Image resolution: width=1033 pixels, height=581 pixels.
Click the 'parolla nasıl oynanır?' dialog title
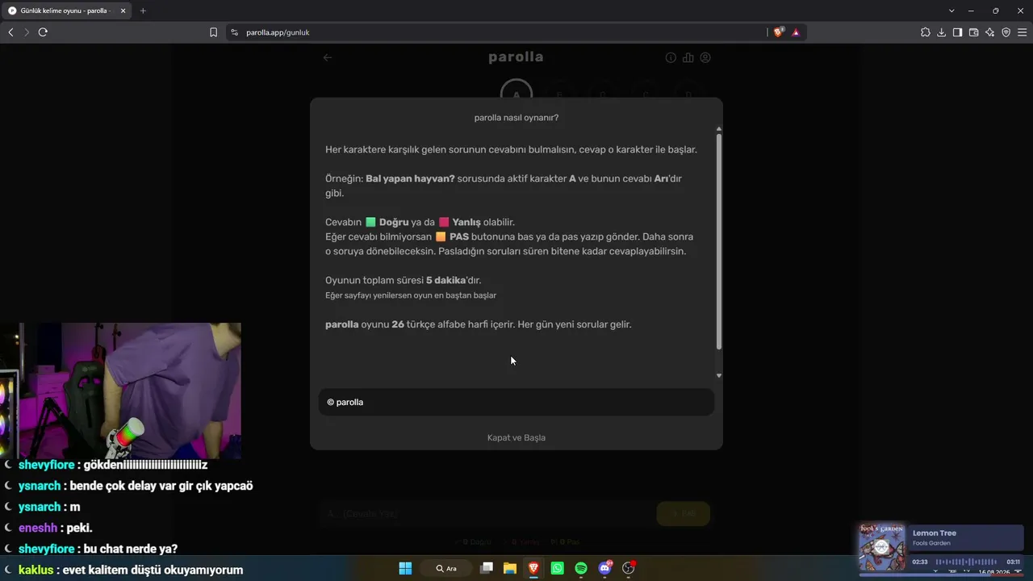pos(516,118)
